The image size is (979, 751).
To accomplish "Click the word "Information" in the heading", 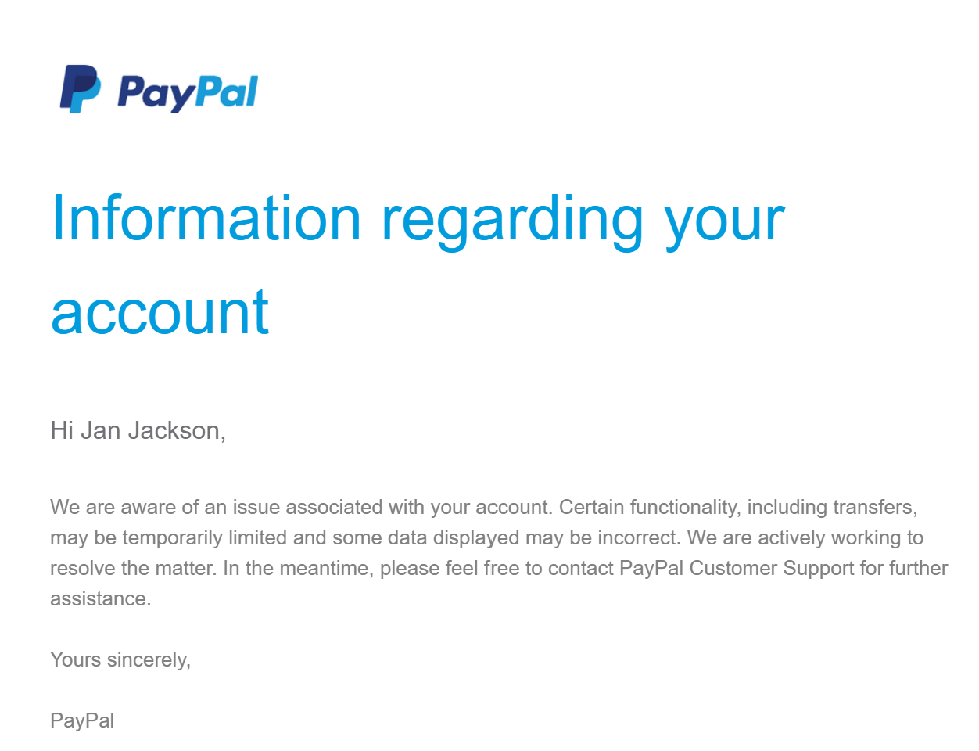I will (206, 218).
